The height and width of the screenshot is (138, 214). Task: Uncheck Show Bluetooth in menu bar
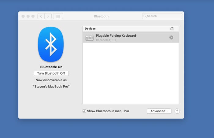[84, 111]
